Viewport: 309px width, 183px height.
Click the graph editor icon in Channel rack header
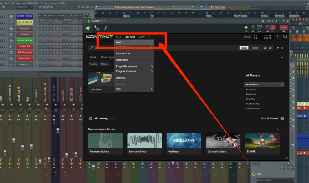pos(83,7)
